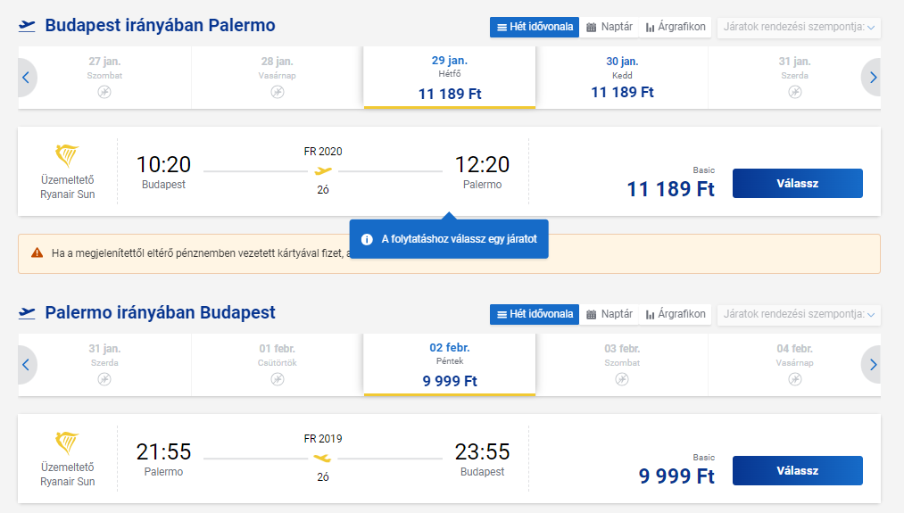Click the plane icon on flight FR 2019
Viewport: 904px width, 513px height.
pyautogui.click(x=323, y=459)
